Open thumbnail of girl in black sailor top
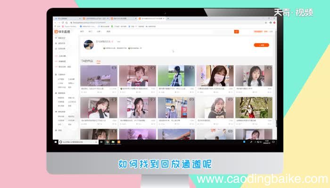Viewport: 330px width, 188px height. tap(215, 108)
